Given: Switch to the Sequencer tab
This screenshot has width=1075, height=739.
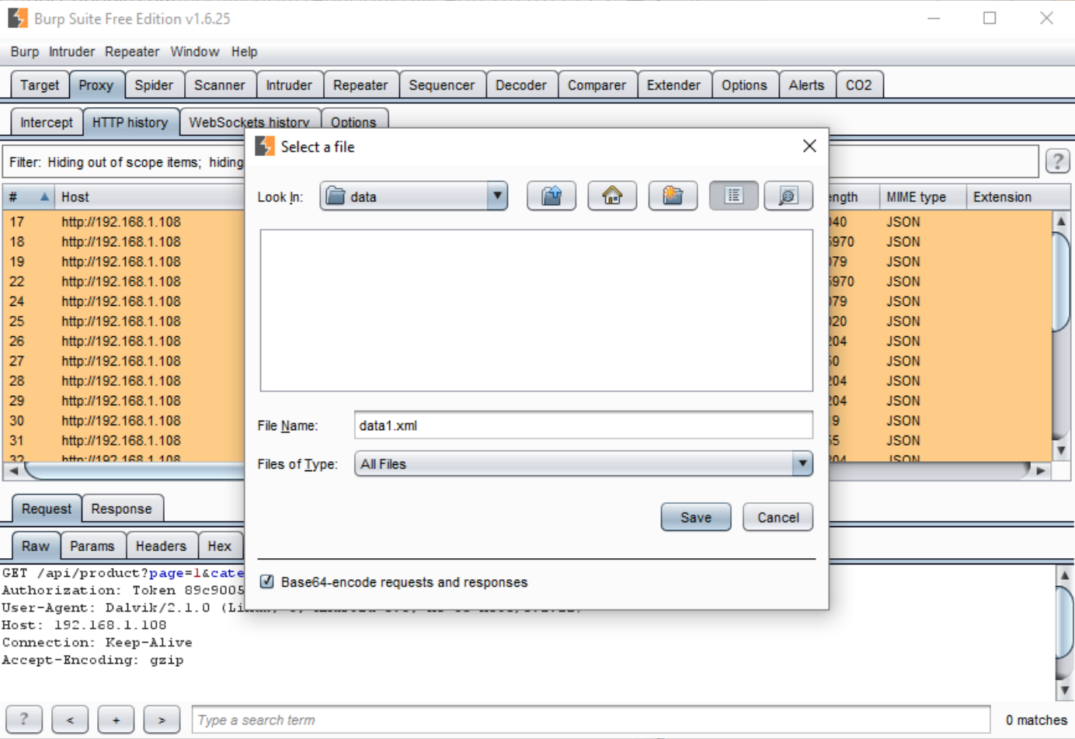Looking at the screenshot, I should point(442,85).
